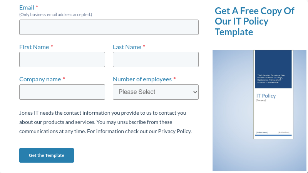Click the Author name placeholder on cover
The image size is (308, 173).
(262, 133)
